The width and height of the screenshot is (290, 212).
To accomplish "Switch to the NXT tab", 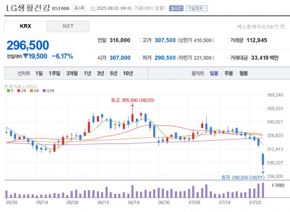I will tap(68, 26).
